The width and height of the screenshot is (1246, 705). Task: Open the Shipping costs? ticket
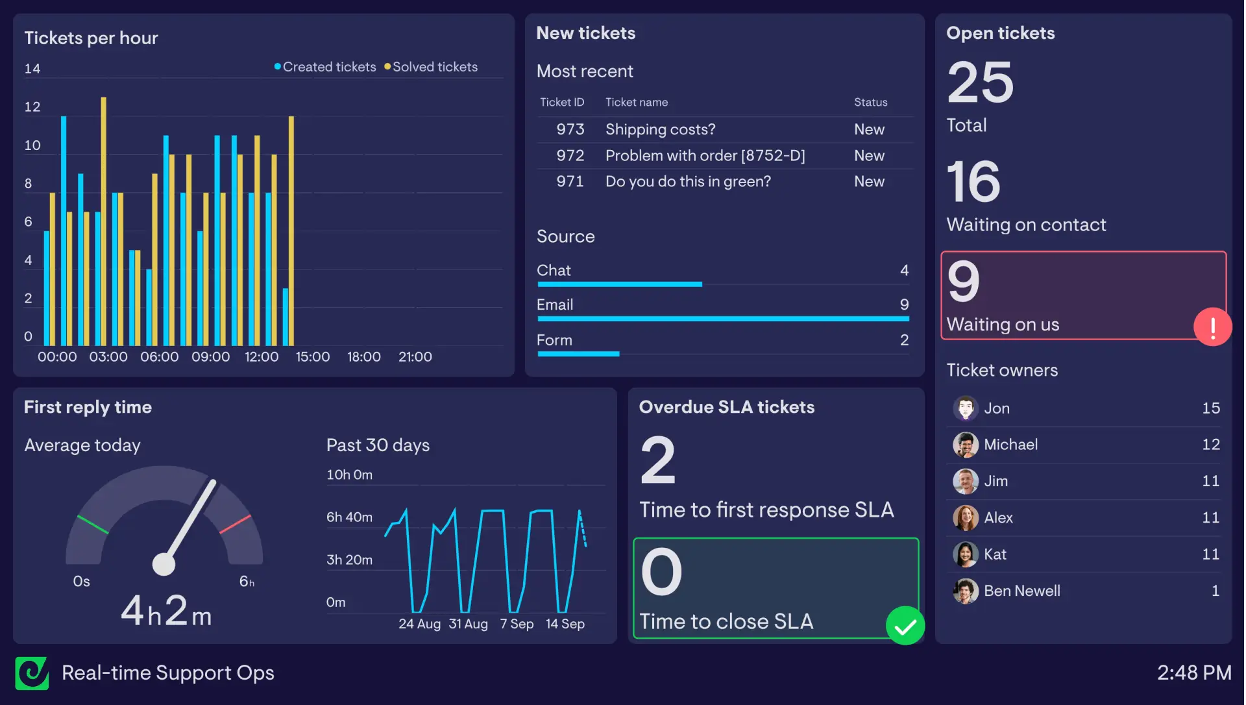point(660,129)
